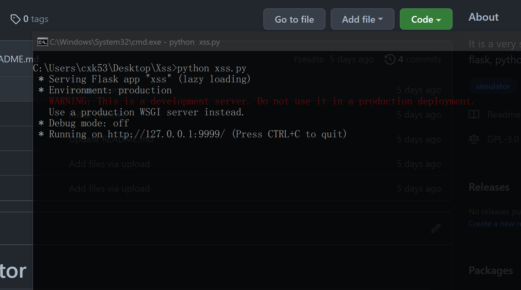Click the GPL-3.0 license scale icon
Image resolution: width=521 pixels, height=290 pixels.
coord(474,139)
